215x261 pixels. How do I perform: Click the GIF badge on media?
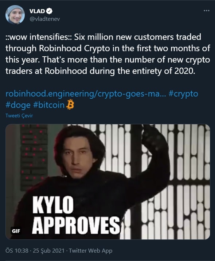pyautogui.click(x=16, y=231)
